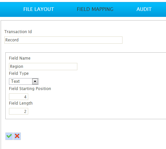
Task: Cancel editing with the red X icon
Action: (17, 136)
